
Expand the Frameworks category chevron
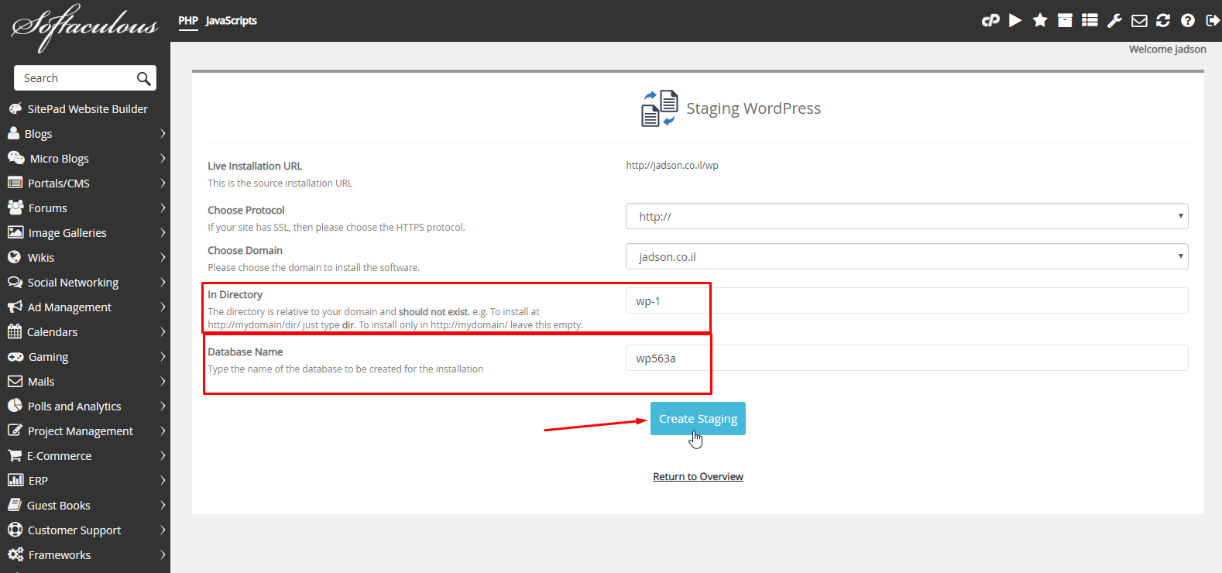tap(163, 554)
